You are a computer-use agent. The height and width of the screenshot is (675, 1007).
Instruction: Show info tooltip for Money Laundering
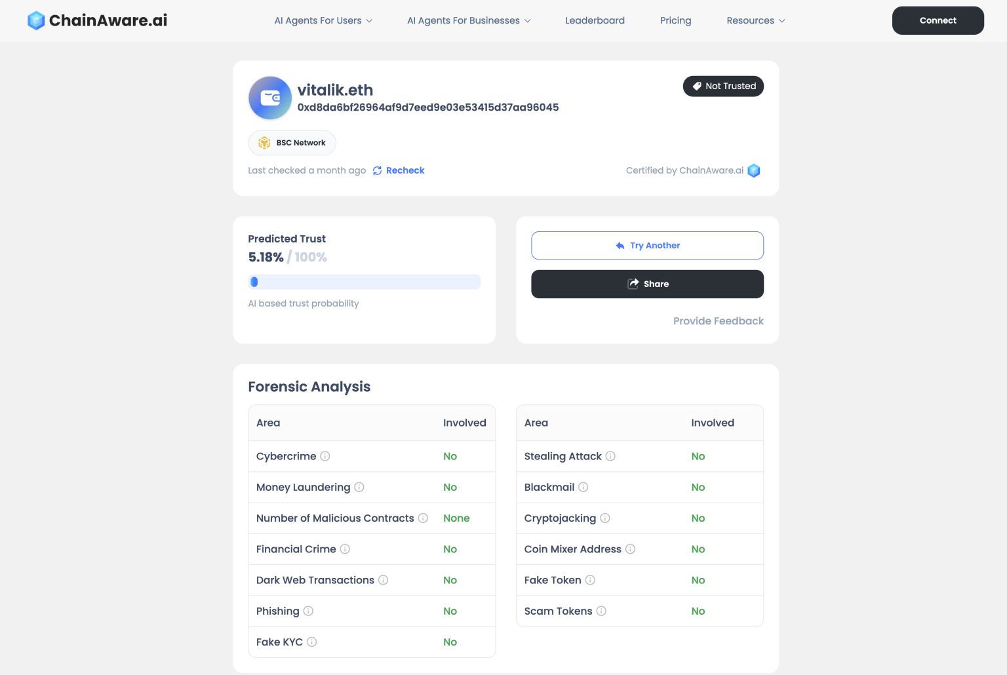pos(359,487)
